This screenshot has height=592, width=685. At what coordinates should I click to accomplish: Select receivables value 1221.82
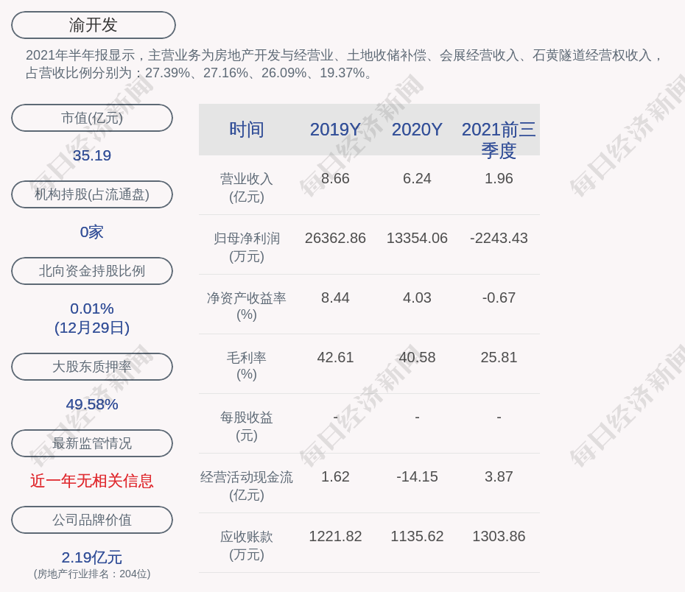point(335,536)
